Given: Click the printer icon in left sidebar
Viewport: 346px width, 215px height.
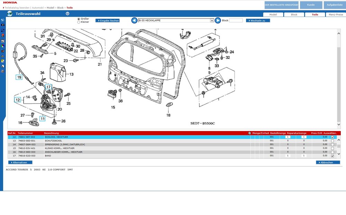Looking at the screenshot, I should pyautogui.click(x=3, y=71).
